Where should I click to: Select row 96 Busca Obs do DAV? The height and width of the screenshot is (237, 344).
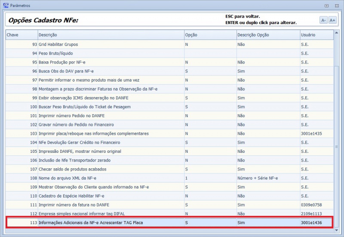(111, 71)
